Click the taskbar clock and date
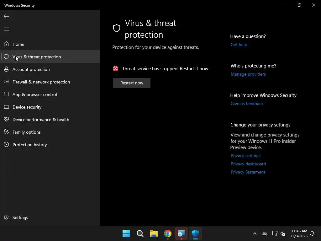Screen dimensions: 321x241 click(299, 233)
